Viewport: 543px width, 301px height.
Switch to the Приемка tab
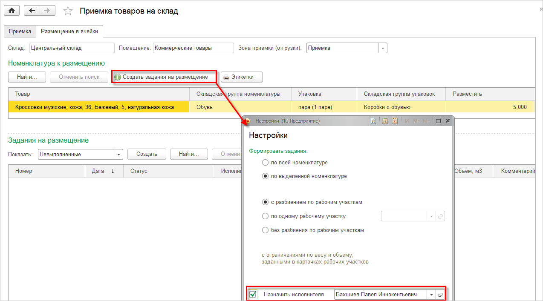[20, 32]
